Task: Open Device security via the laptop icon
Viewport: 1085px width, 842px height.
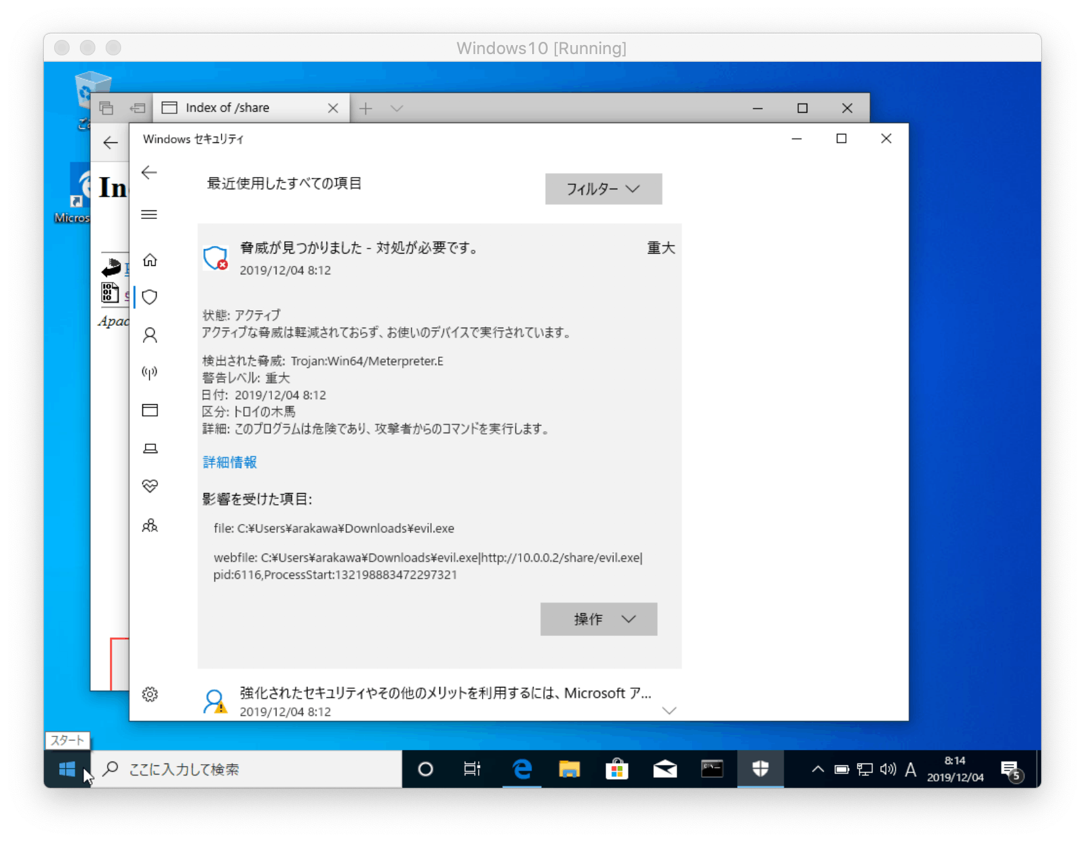Action: (x=150, y=449)
